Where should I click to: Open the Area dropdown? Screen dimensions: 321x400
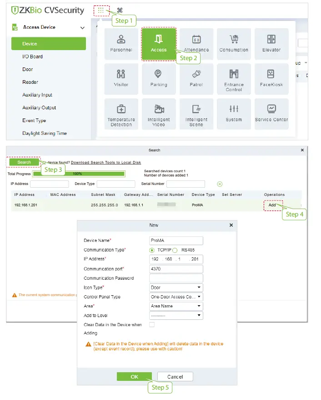coord(176,306)
